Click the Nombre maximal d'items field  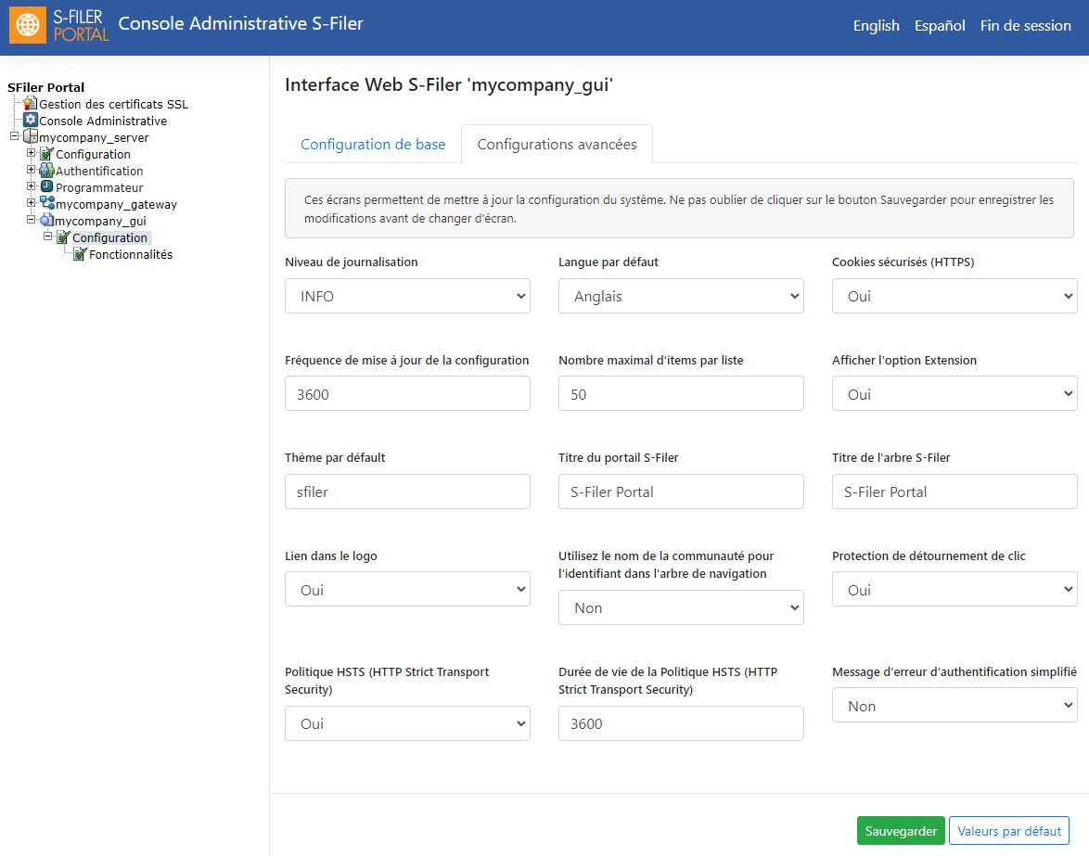tap(681, 393)
